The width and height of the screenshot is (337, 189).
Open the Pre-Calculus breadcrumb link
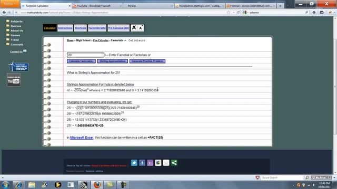[x=101, y=40]
